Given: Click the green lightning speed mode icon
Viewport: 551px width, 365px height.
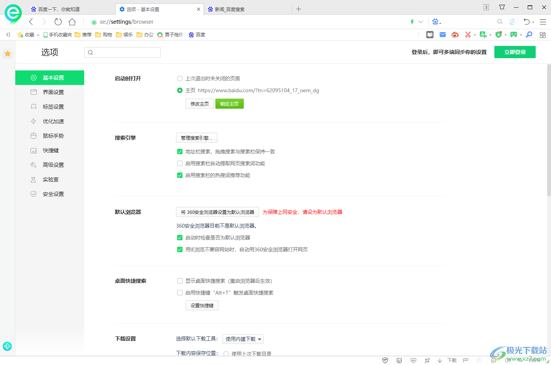Looking at the screenshot, I should [x=412, y=22].
